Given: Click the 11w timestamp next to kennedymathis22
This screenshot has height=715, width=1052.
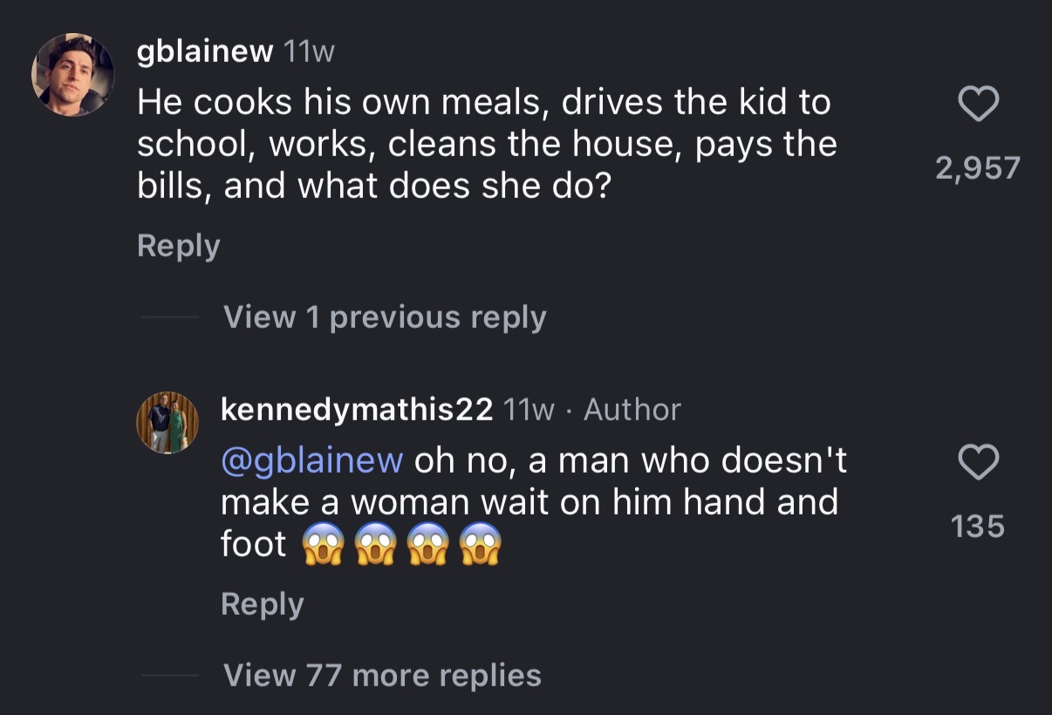Looking at the screenshot, I should pyautogui.click(x=529, y=410).
